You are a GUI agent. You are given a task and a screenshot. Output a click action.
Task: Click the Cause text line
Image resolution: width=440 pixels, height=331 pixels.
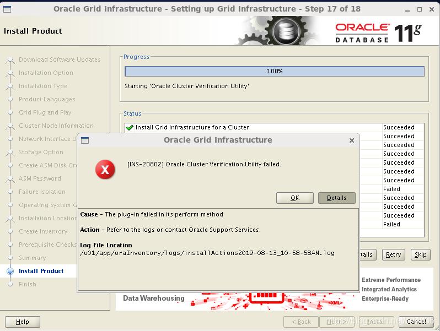(152, 214)
